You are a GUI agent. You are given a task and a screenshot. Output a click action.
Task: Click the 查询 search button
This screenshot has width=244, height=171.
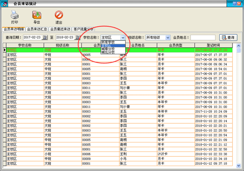point(228,37)
